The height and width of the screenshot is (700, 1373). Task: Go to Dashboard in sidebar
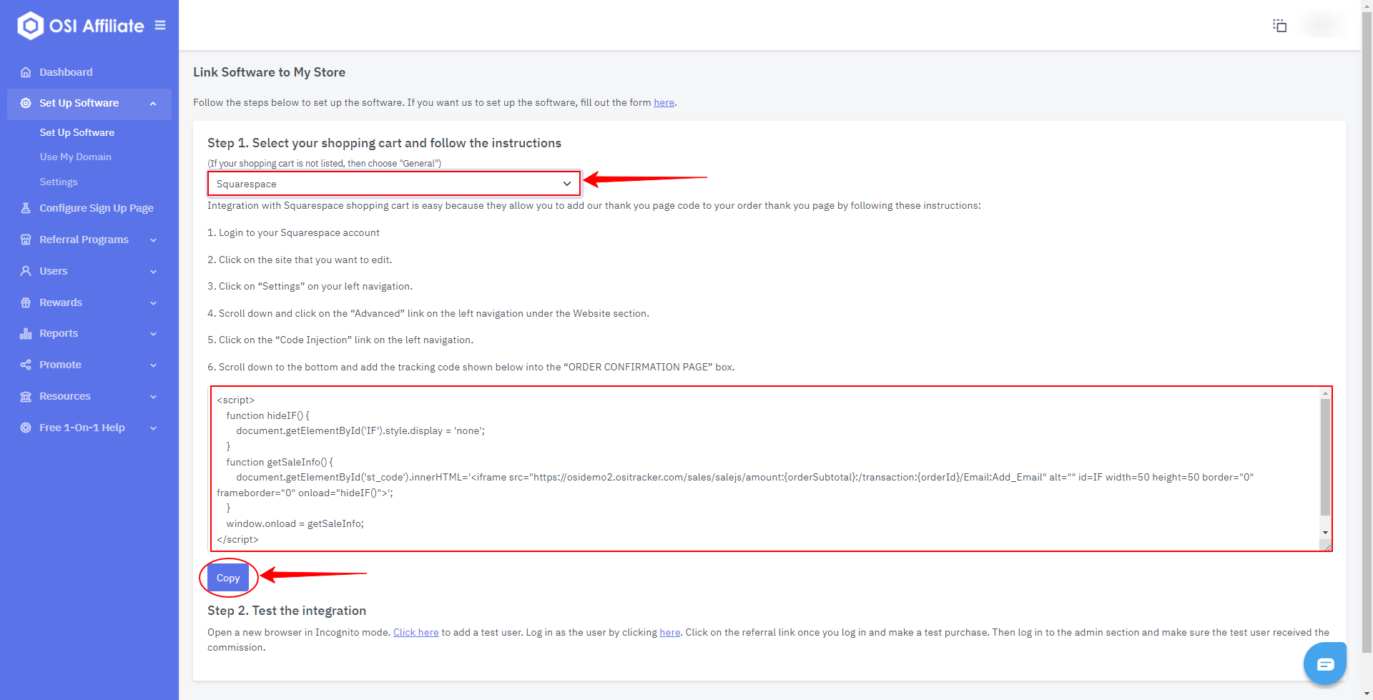tap(66, 72)
